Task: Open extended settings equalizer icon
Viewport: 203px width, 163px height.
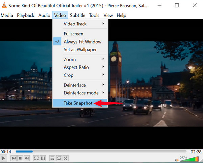Action: tap(43, 158)
